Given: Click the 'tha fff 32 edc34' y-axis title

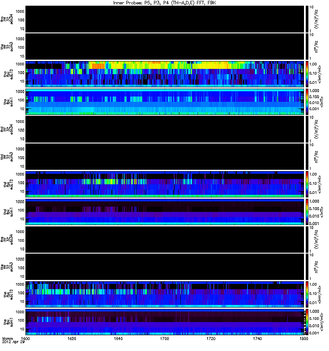Looking at the screenshot, I should click(x=7, y=19).
